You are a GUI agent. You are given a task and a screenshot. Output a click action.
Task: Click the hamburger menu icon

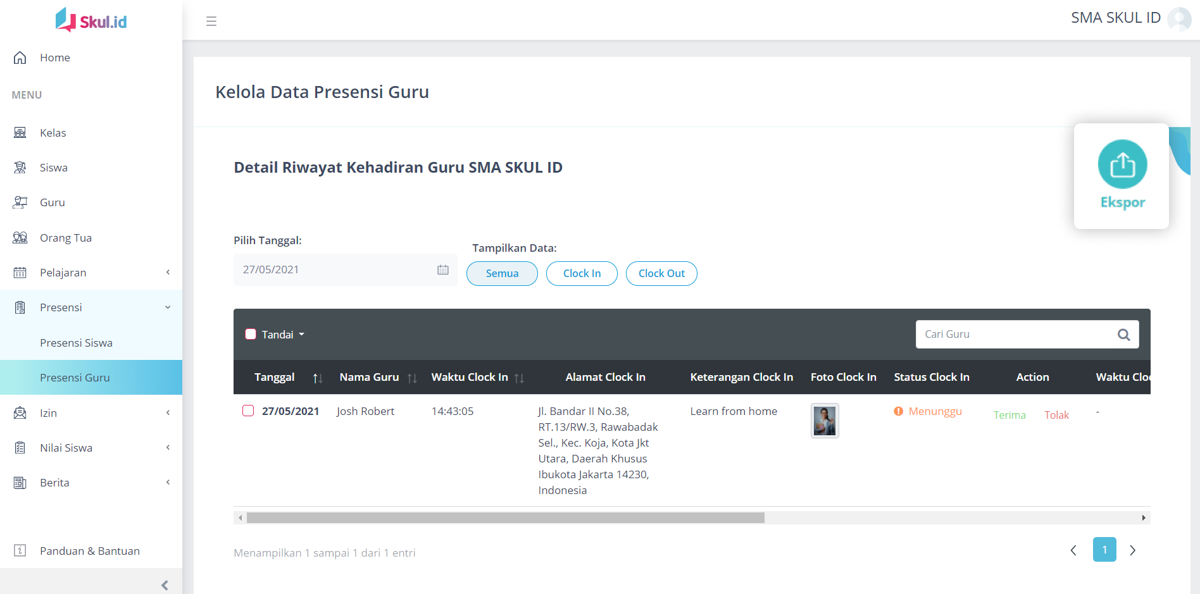(211, 21)
